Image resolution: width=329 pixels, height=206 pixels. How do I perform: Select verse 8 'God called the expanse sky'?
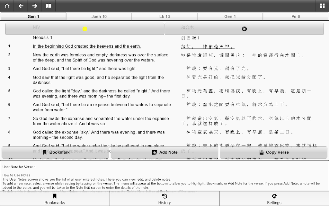(x=99, y=135)
